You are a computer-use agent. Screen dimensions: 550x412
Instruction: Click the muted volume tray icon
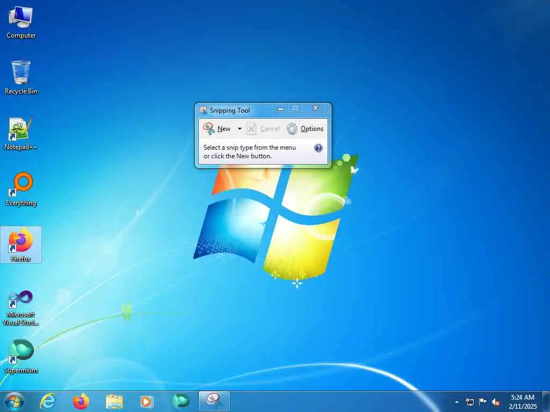click(x=496, y=402)
